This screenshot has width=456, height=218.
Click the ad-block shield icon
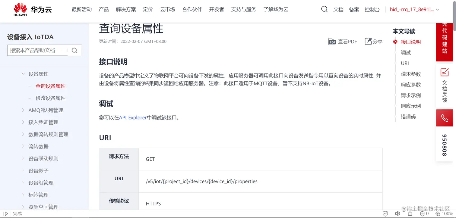(x=422, y=214)
